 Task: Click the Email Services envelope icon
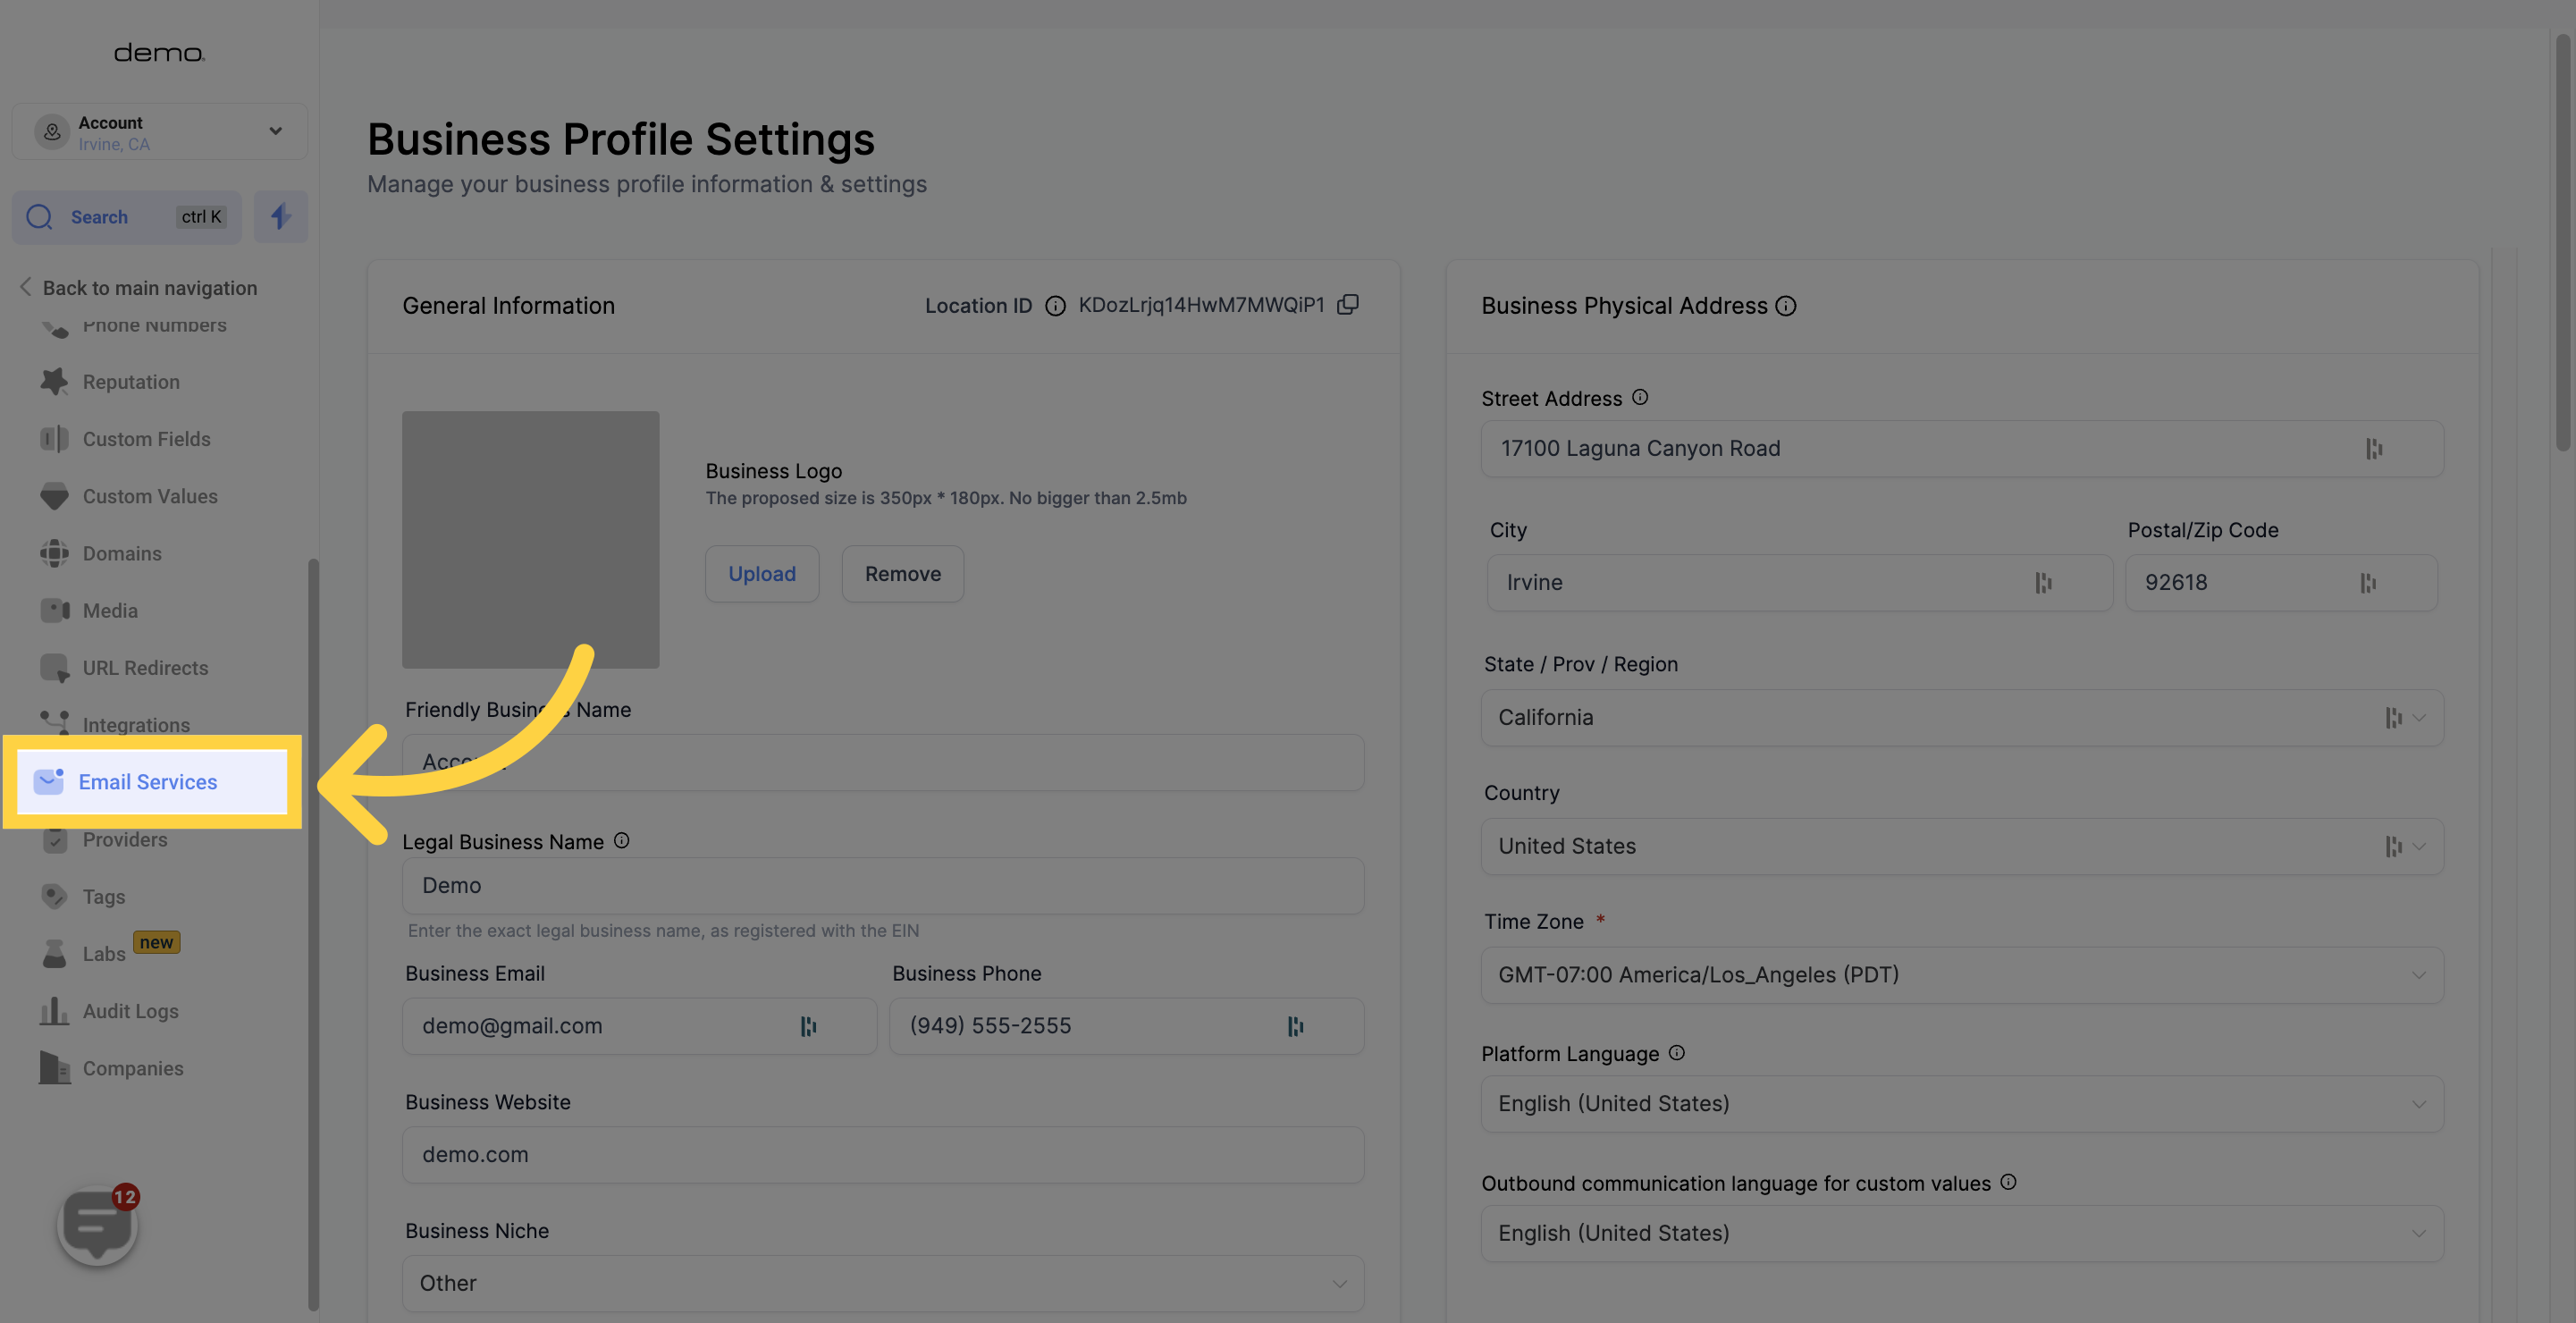pos(49,781)
